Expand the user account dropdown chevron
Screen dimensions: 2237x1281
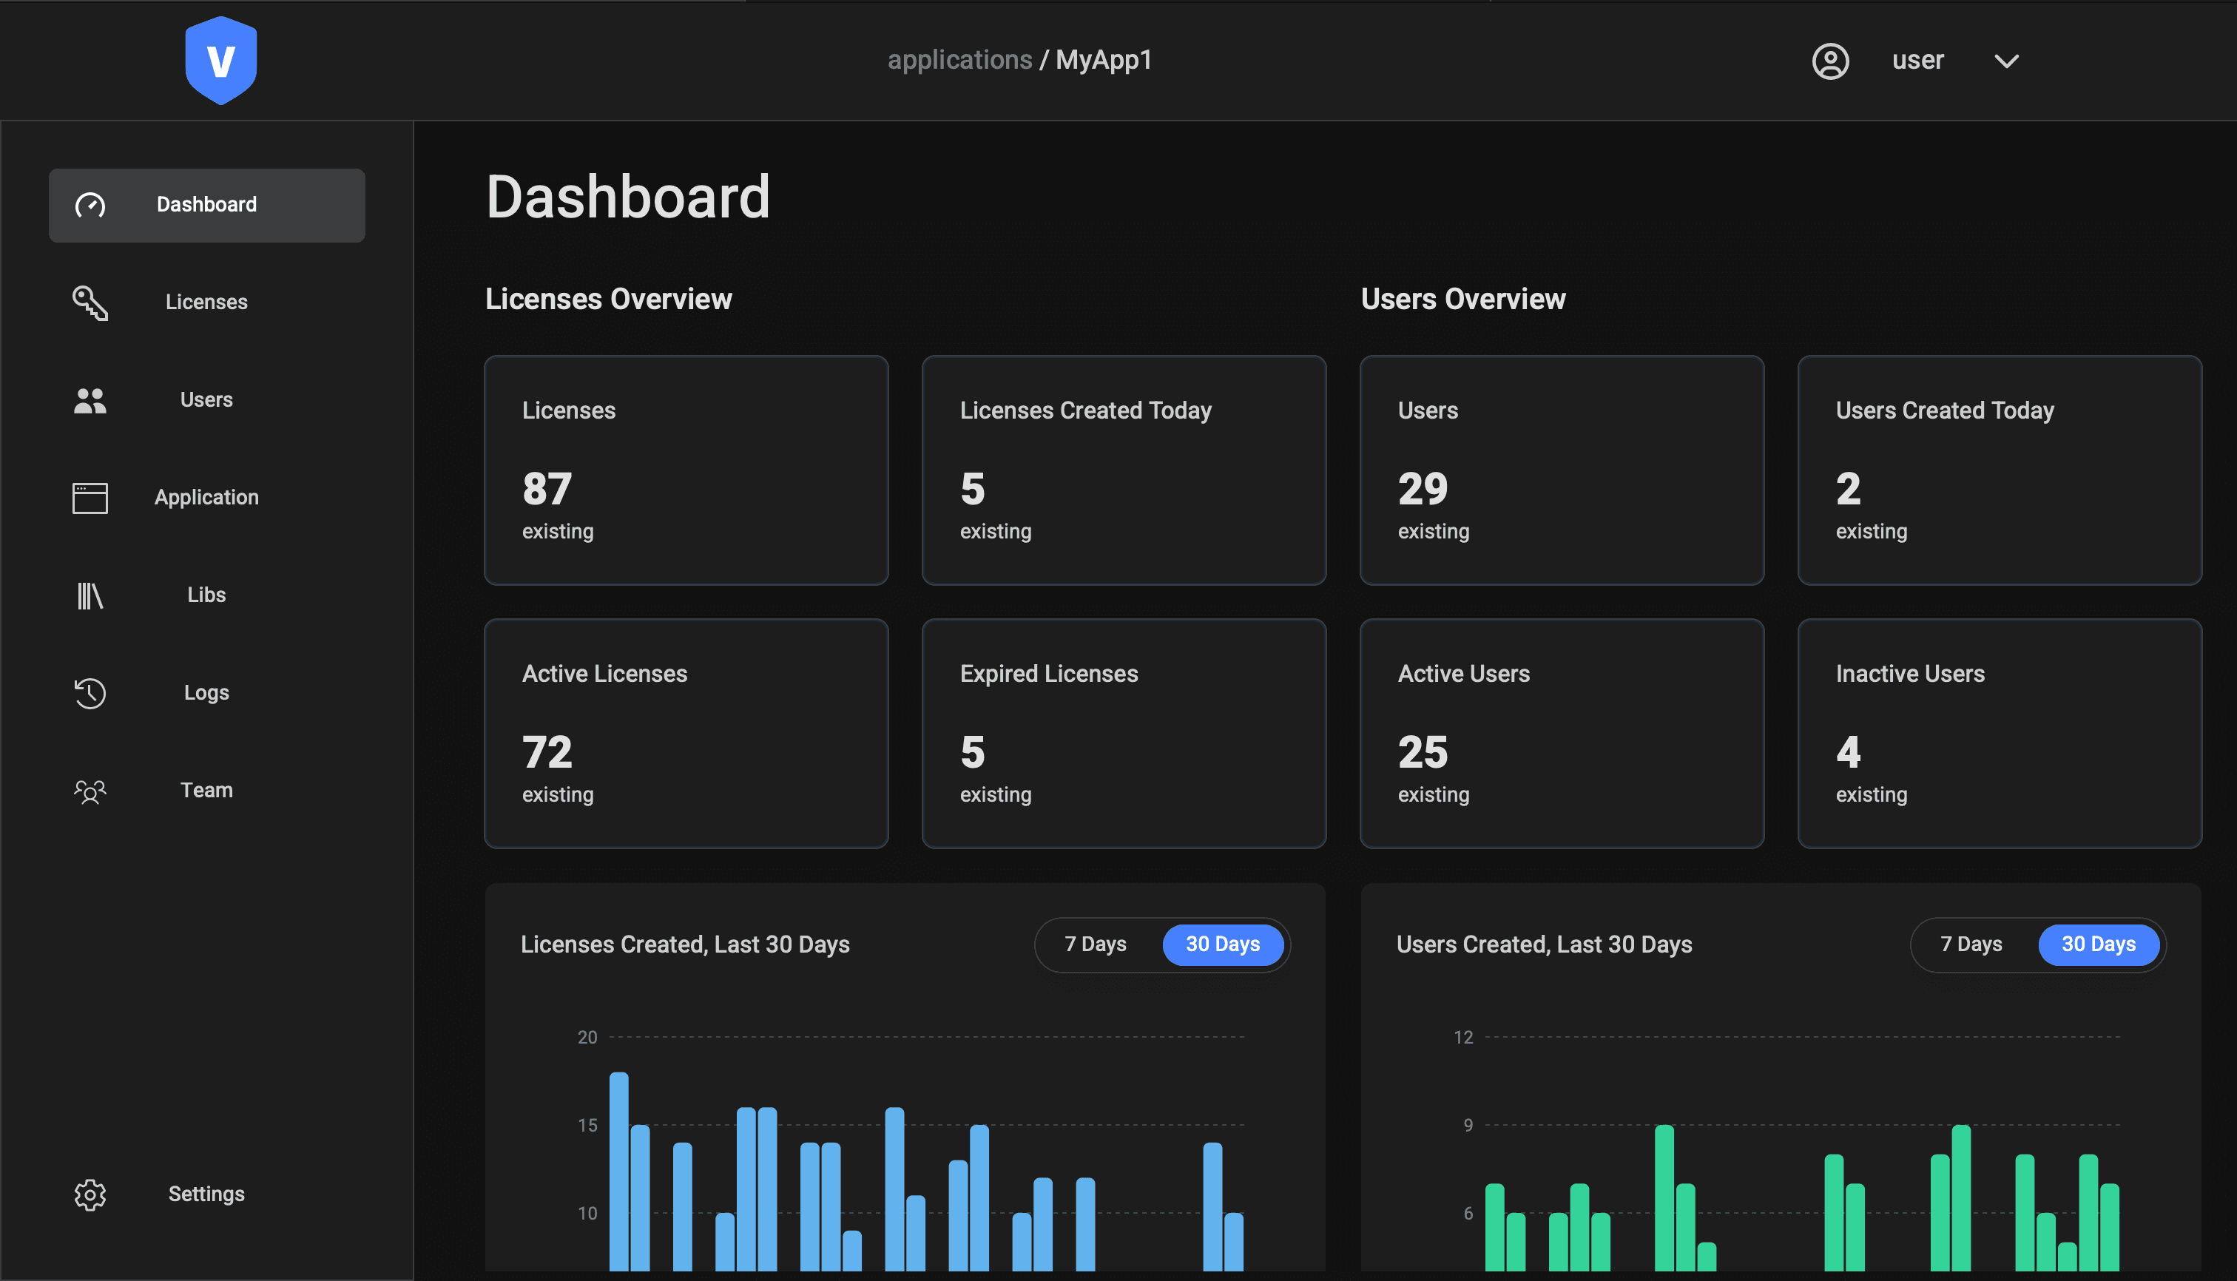point(2005,61)
